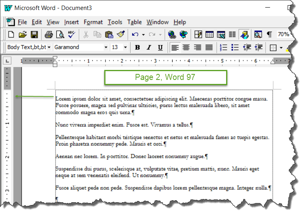This screenshot has height=211, width=300.
Task: Click in the 'Aenean nec lorem' paragraph
Action: pyautogui.click(x=132, y=157)
